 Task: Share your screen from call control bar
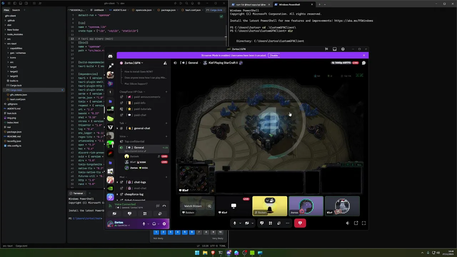(262, 223)
